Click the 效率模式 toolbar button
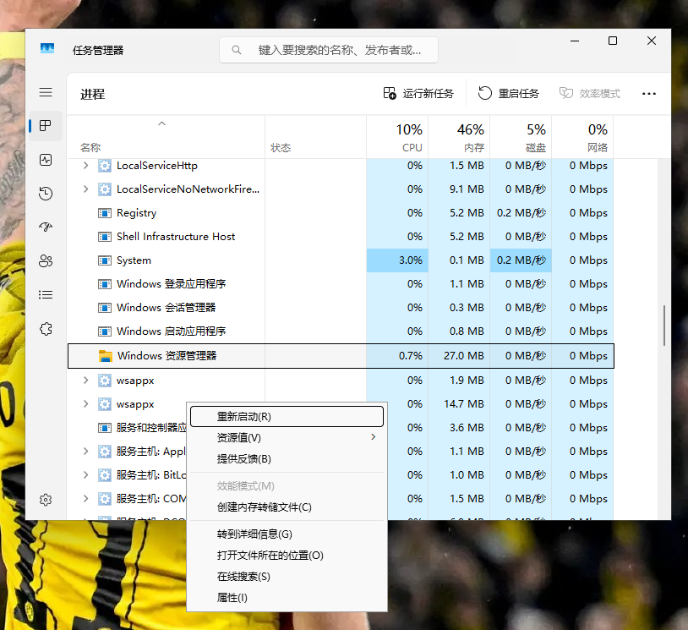 [x=590, y=94]
